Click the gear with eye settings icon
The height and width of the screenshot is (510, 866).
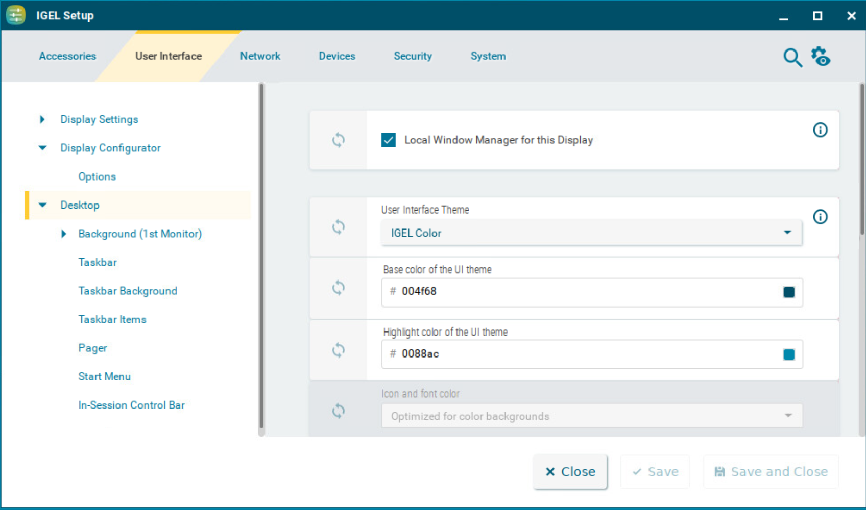point(821,57)
